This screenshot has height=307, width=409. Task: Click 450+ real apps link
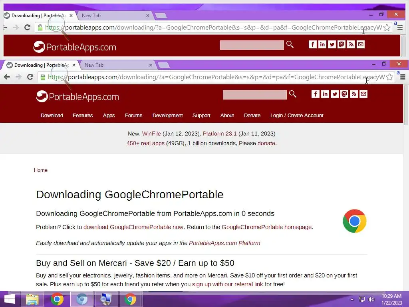[x=145, y=144]
